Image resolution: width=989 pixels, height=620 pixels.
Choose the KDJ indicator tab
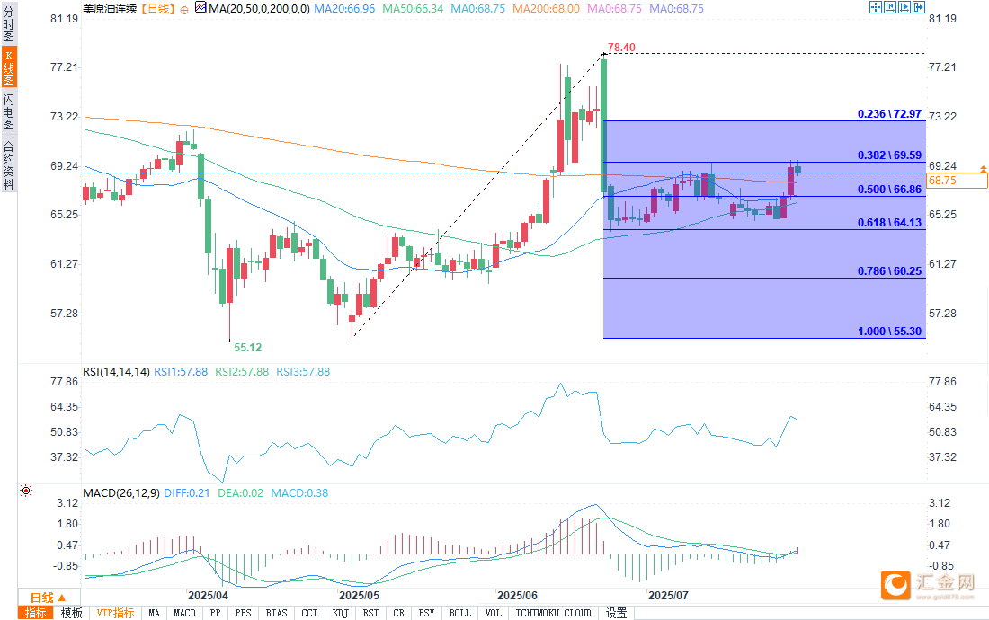click(x=340, y=613)
